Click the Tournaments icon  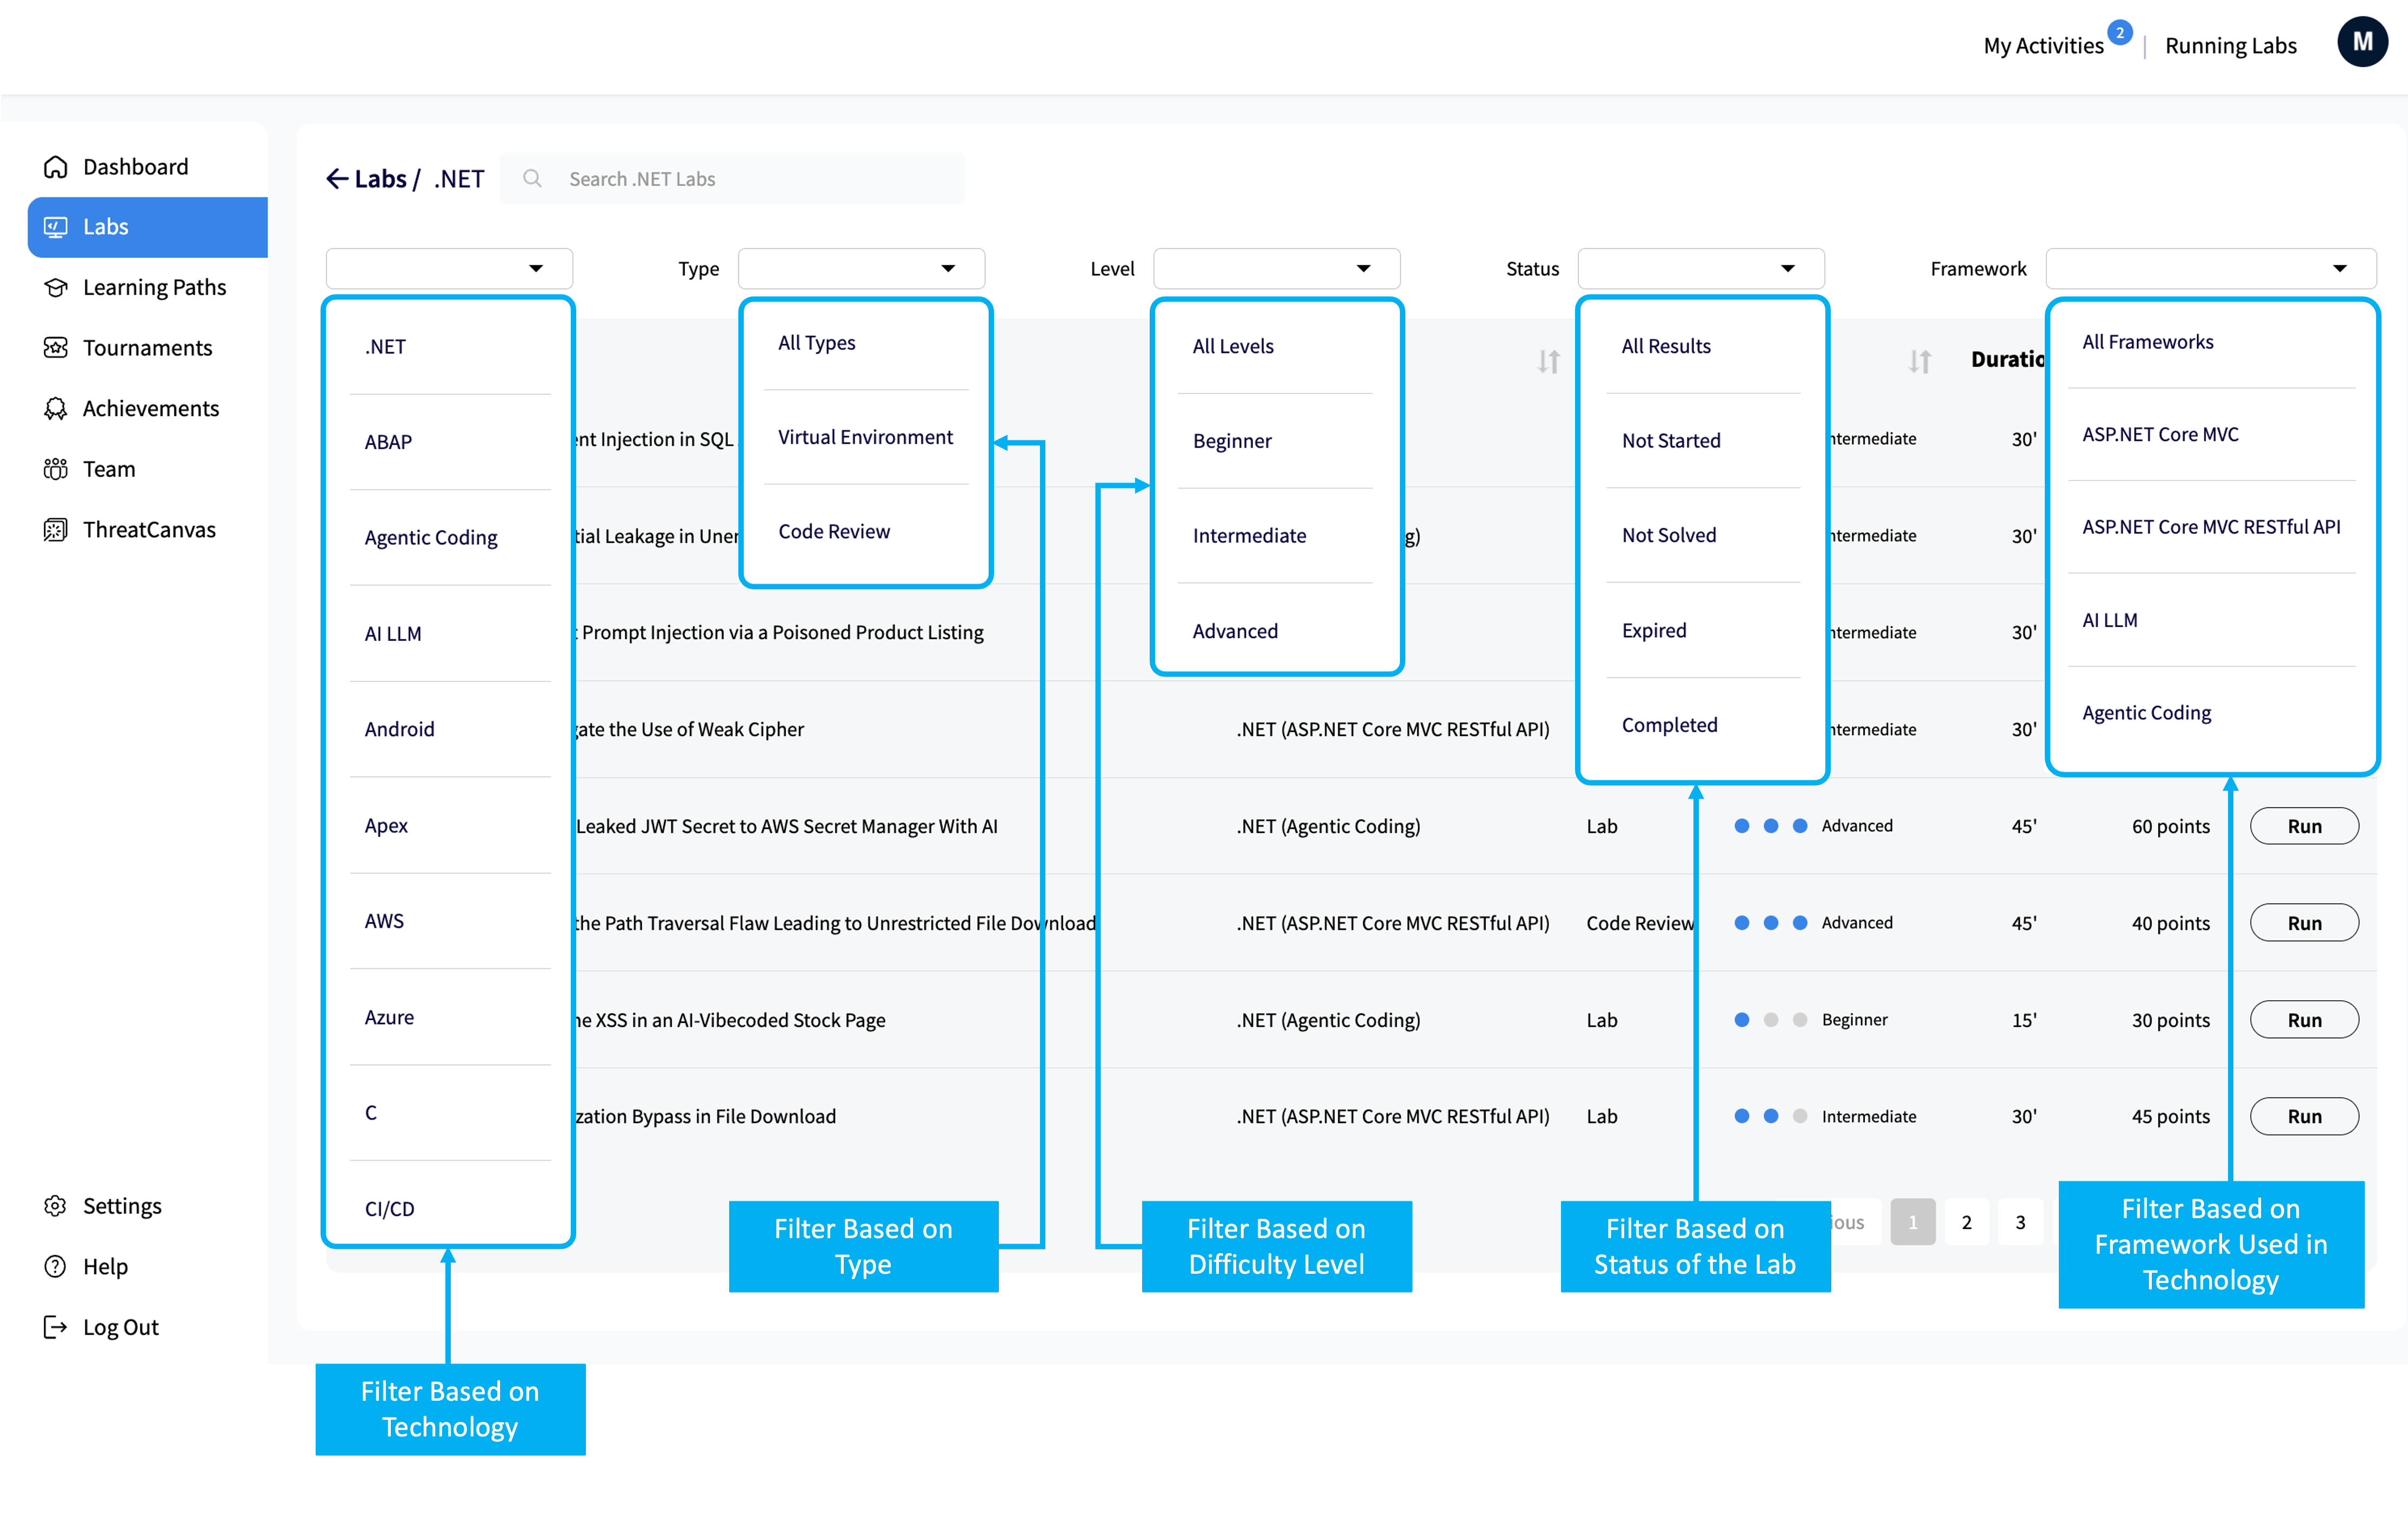56,348
